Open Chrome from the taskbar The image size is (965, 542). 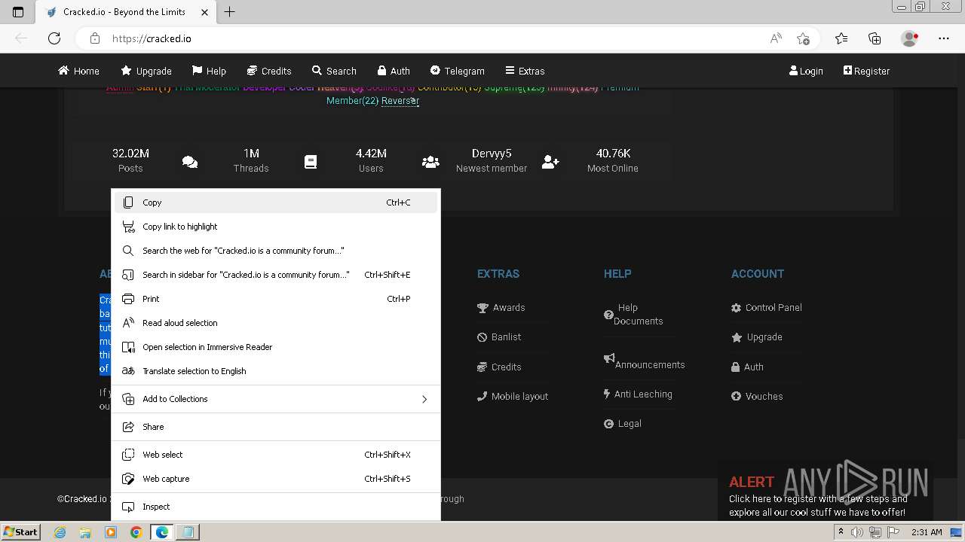click(x=136, y=532)
